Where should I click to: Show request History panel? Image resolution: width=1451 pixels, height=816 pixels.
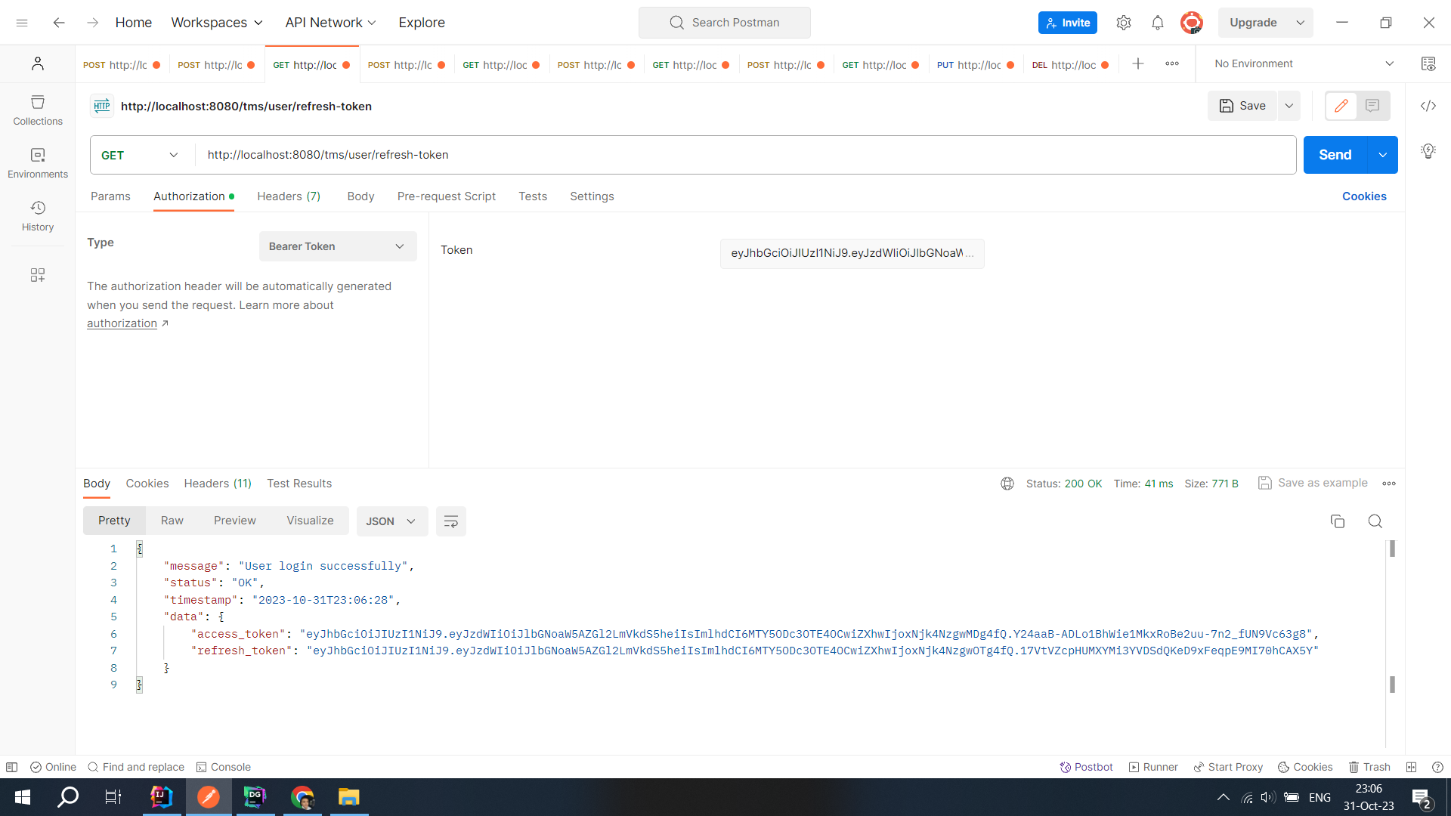[37, 215]
